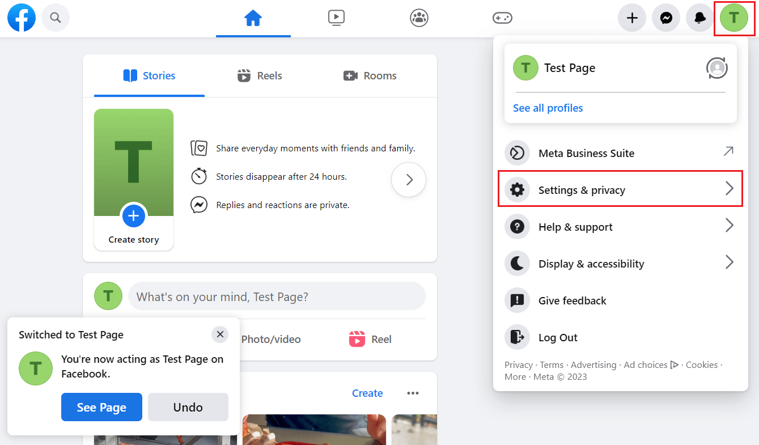Click the Meta Business Suite icon
This screenshot has width=759, height=445.
(517, 153)
